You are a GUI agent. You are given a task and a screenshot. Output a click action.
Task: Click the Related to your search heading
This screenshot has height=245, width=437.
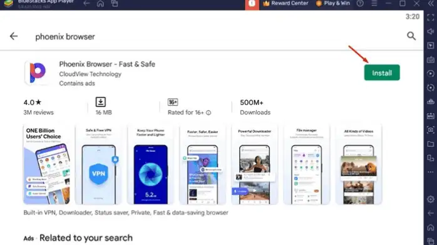[x=86, y=237]
